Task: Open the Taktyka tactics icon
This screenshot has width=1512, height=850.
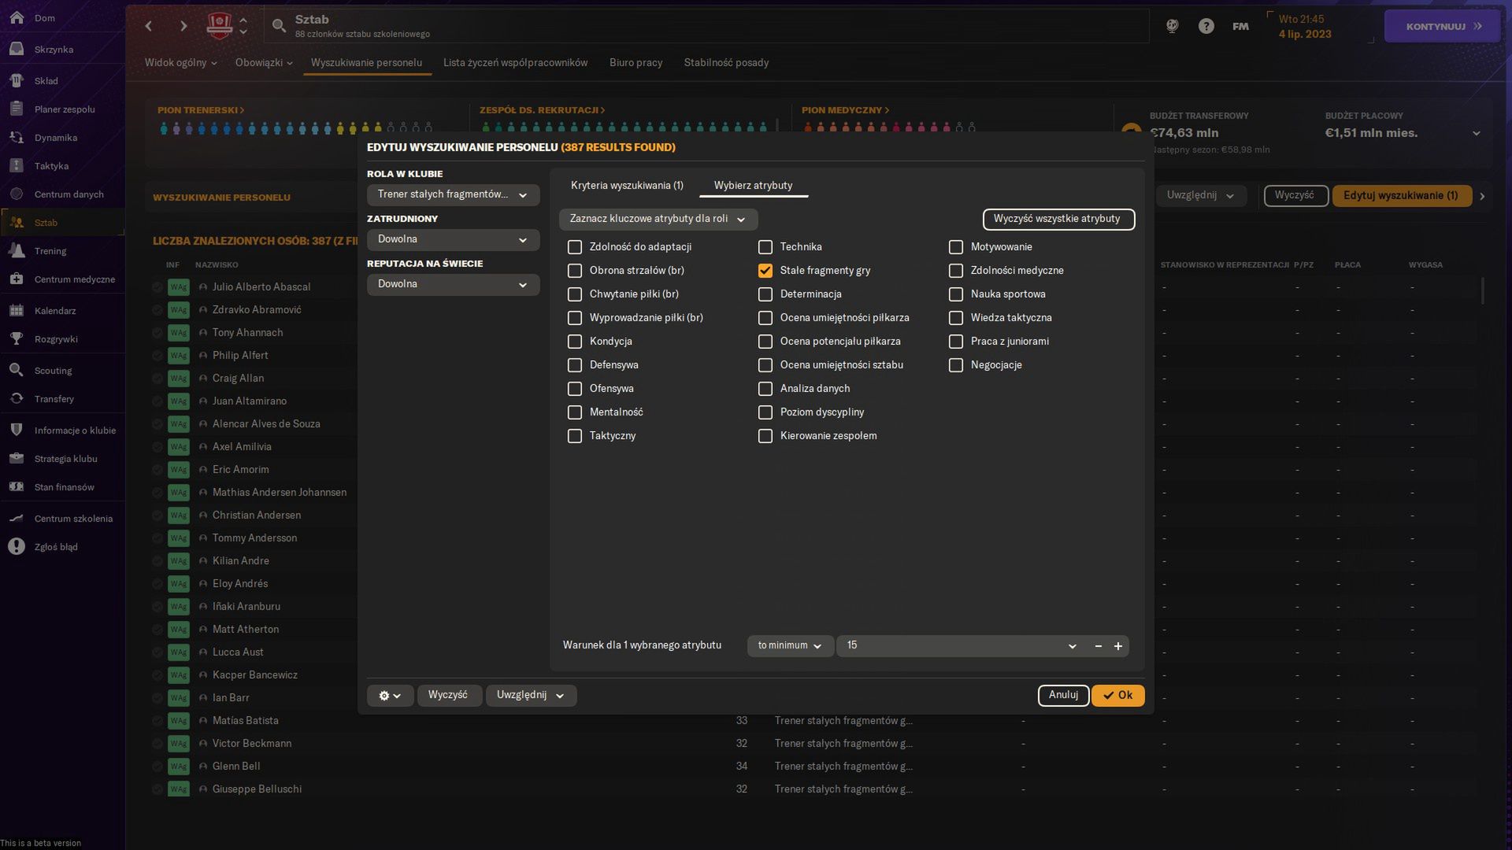Action: pyautogui.click(x=17, y=166)
